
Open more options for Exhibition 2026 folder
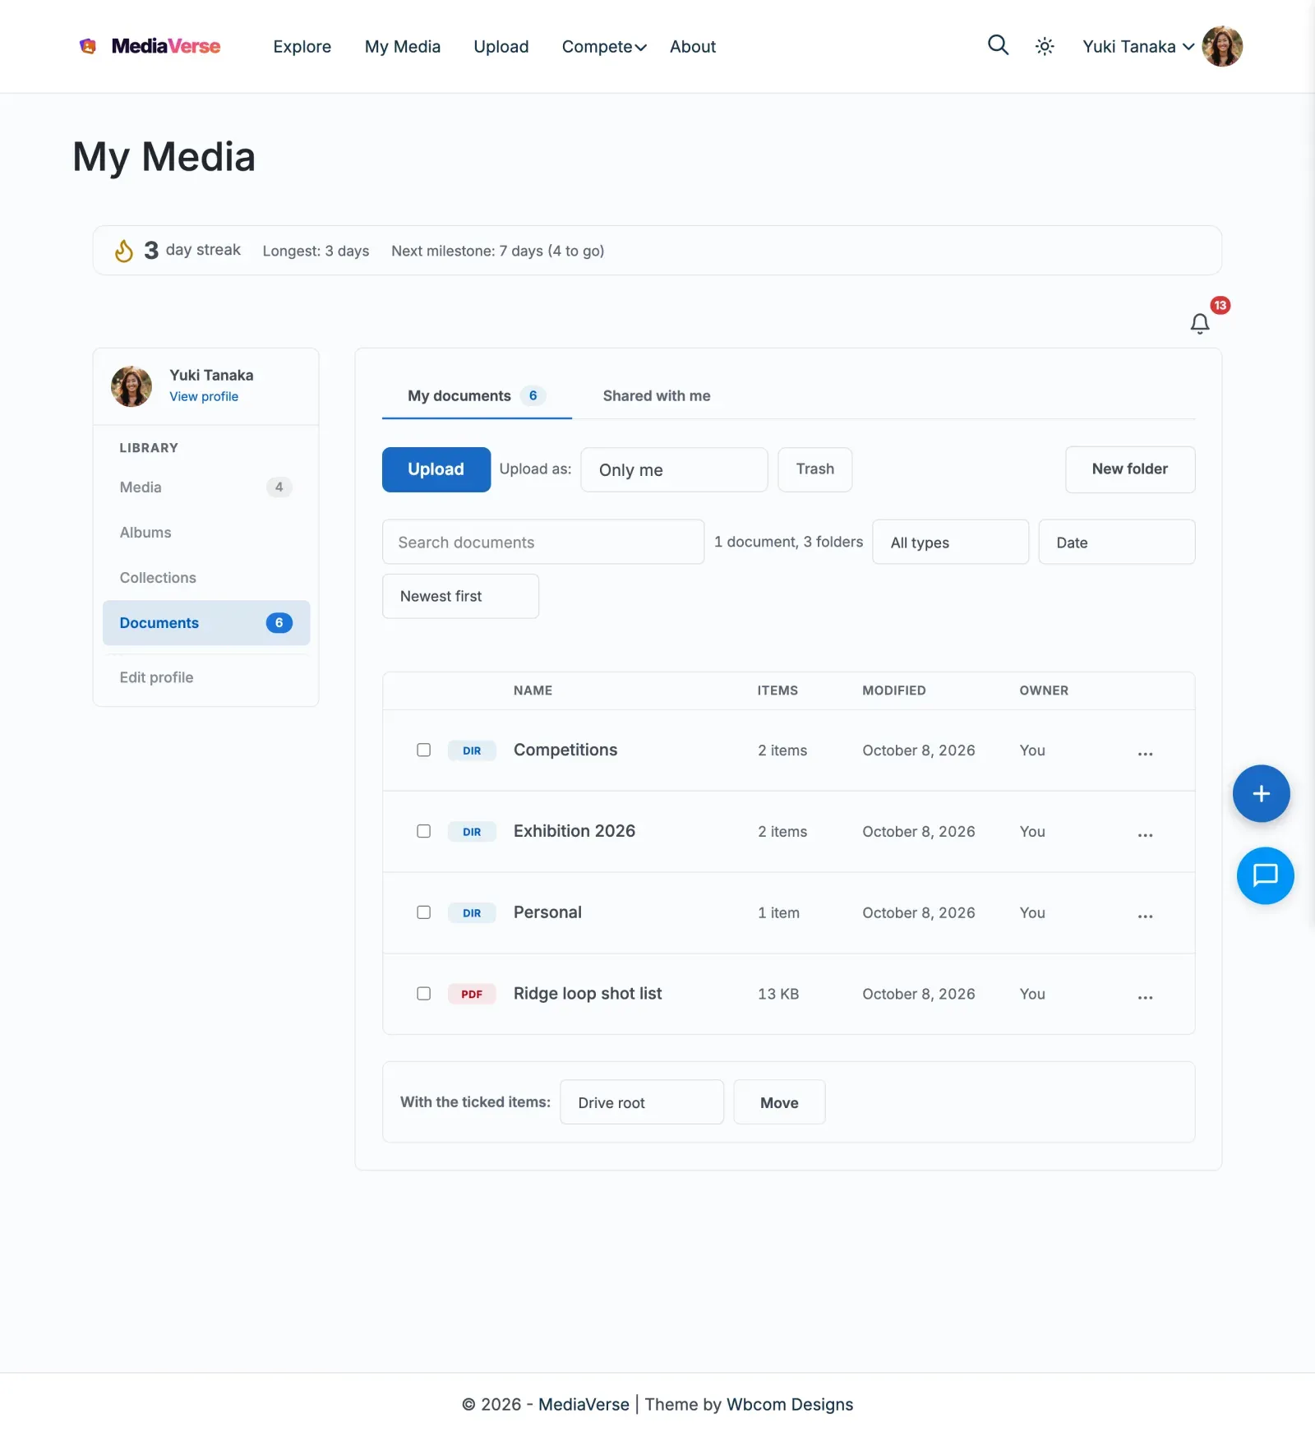point(1145,833)
